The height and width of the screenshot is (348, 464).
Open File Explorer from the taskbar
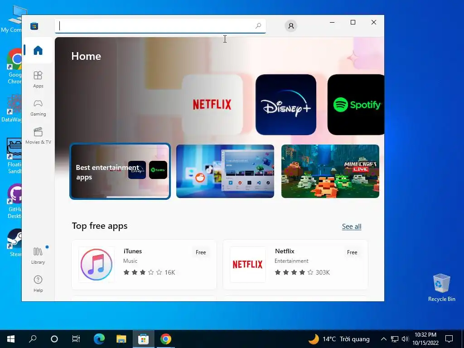pos(121,339)
